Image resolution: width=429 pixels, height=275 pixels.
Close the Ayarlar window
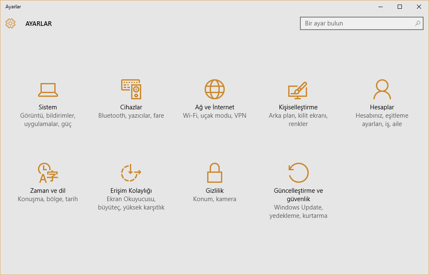(419, 7)
